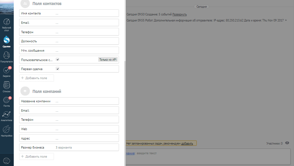The image size is (294, 166).
Task: Open chat bubble icon at sidebar bottom
Action: click(x=7, y=160)
